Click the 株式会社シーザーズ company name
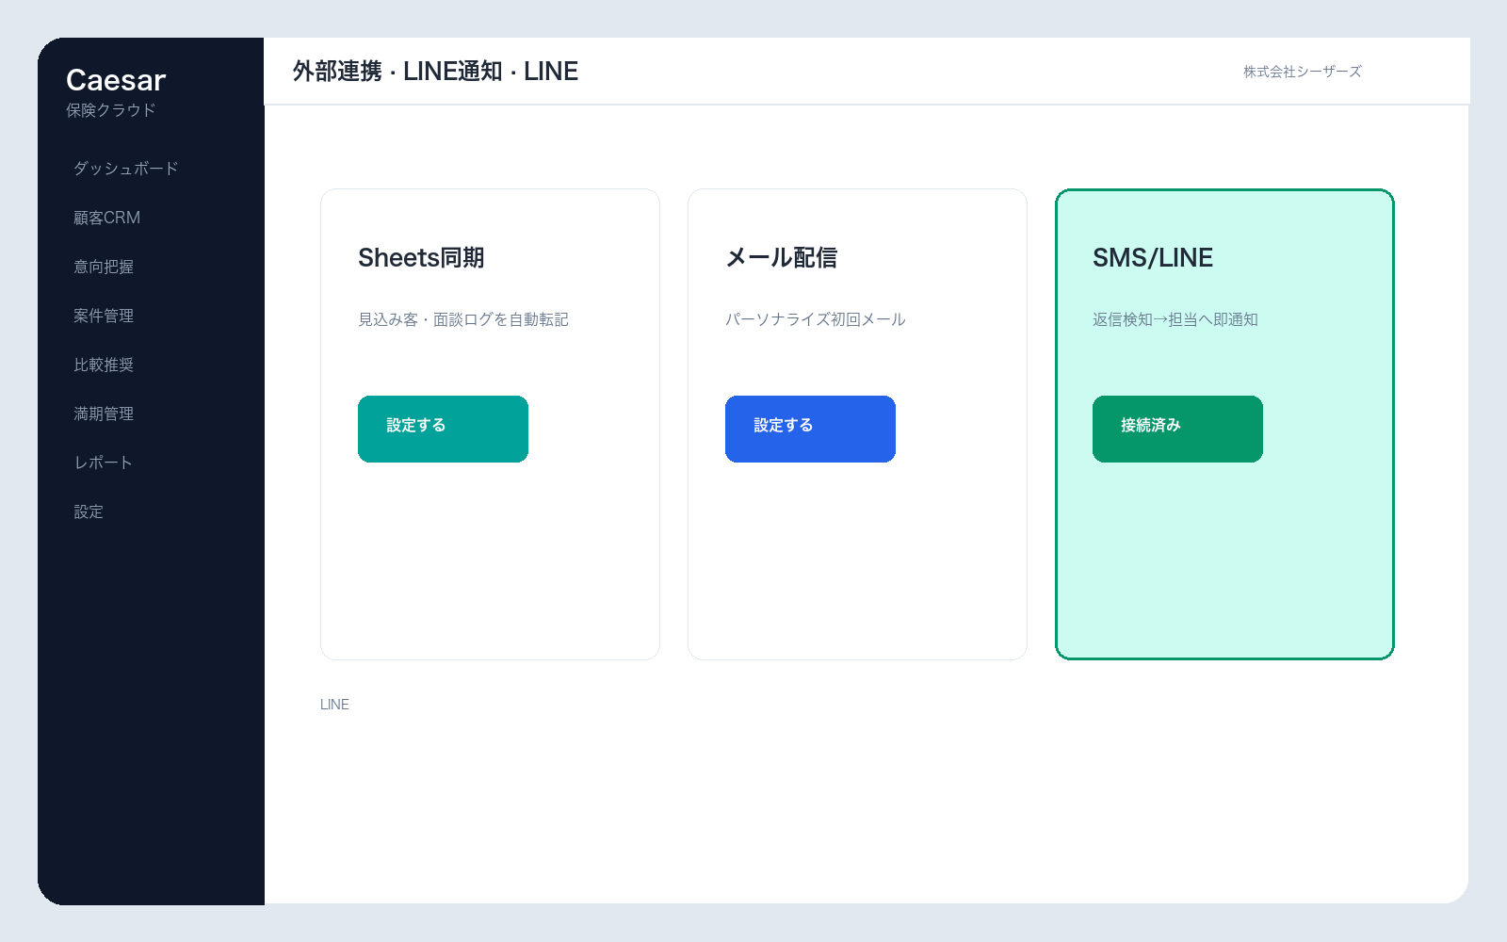1507x942 pixels. (1302, 72)
